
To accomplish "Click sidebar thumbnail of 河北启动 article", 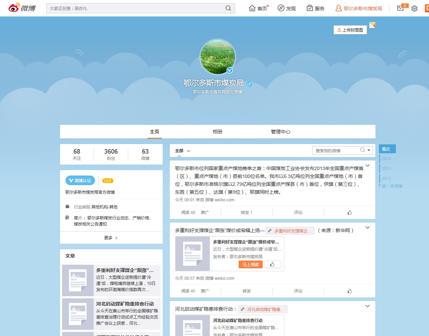I will [78, 314].
